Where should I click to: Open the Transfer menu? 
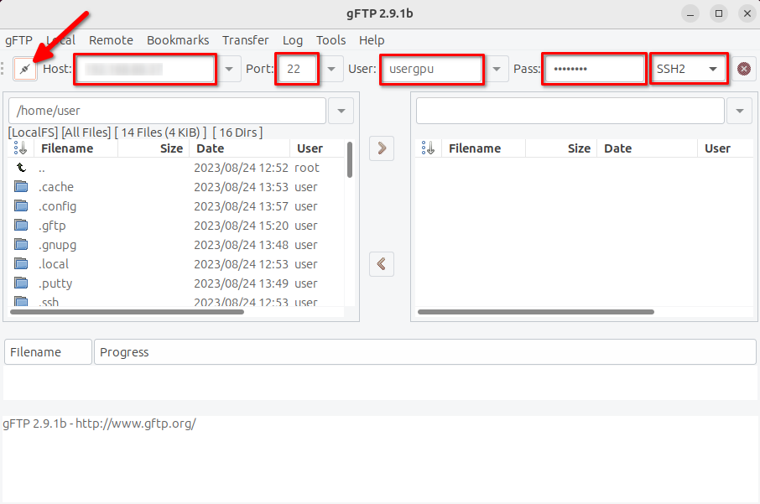click(245, 40)
